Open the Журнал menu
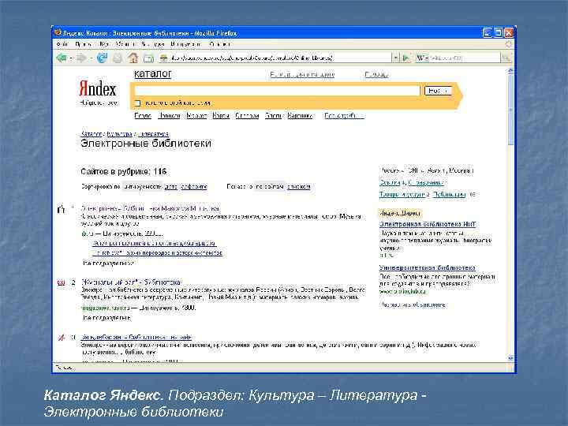 click(x=125, y=44)
